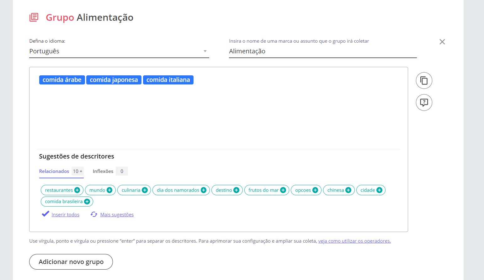Click Adicionar novo grupo button
Screen dimensions: 484x280
tap(71, 262)
